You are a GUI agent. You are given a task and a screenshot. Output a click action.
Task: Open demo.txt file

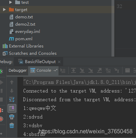point(24,17)
